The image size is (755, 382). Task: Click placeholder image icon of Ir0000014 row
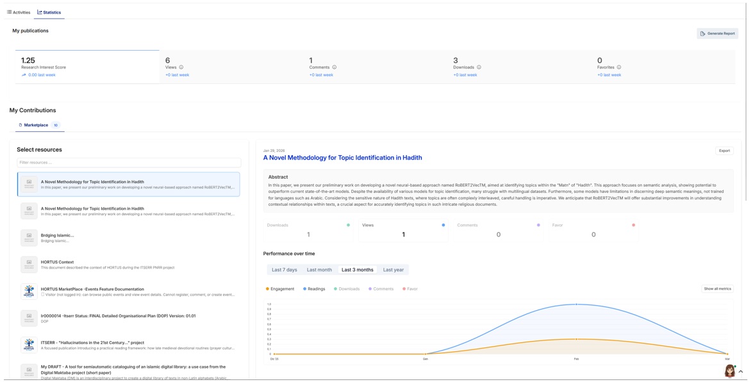click(x=29, y=319)
